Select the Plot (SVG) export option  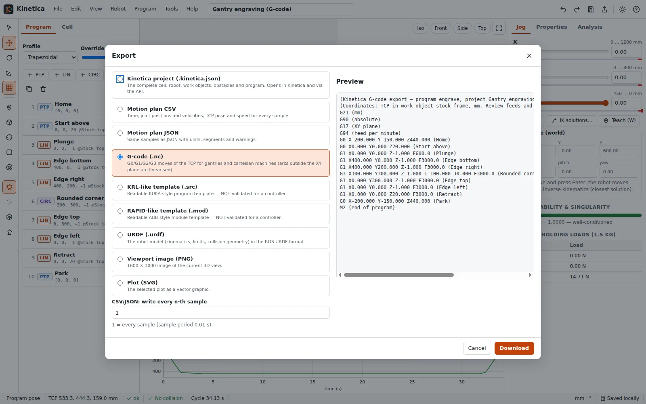point(220,286)
